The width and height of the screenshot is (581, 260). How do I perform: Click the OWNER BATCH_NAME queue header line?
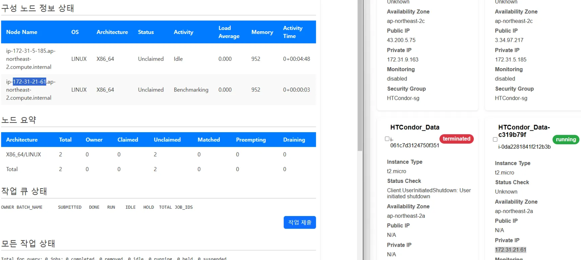point(97,207)
